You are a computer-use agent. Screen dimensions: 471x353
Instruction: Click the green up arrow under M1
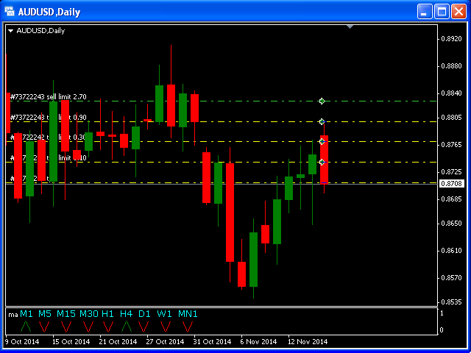click(25, 325)
